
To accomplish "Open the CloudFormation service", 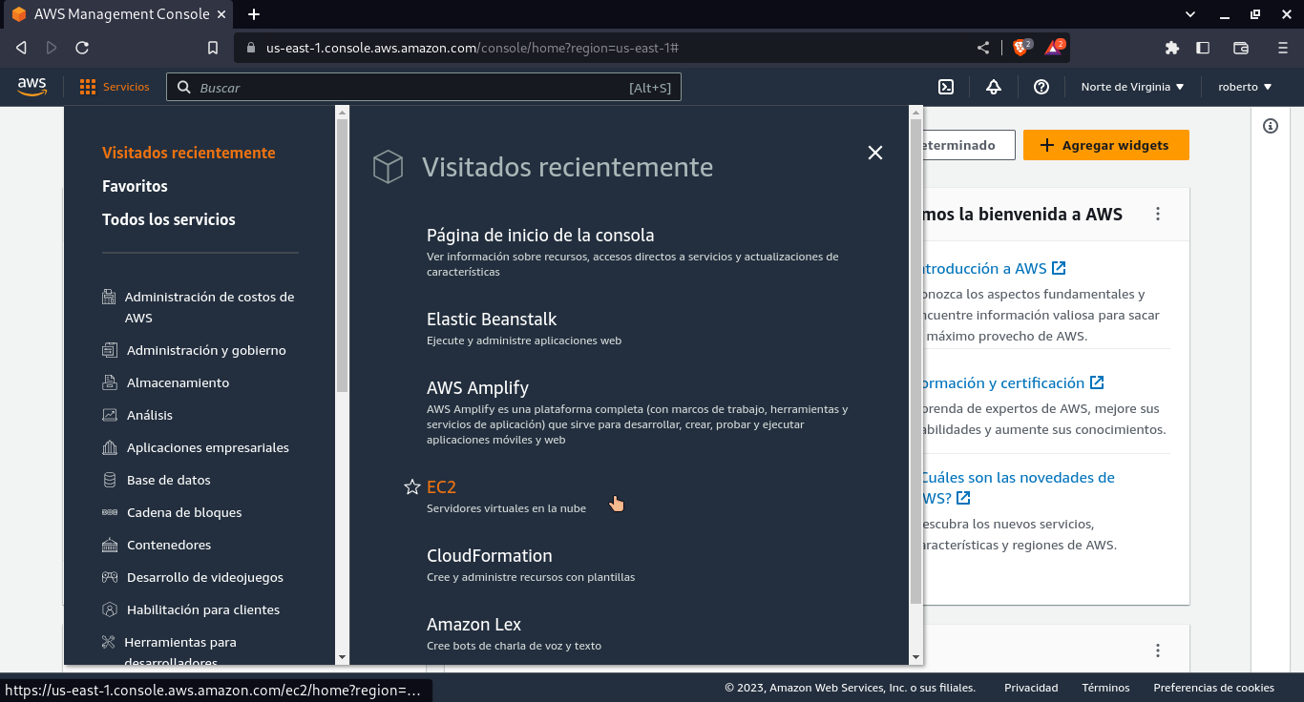I will click(490, 556).
